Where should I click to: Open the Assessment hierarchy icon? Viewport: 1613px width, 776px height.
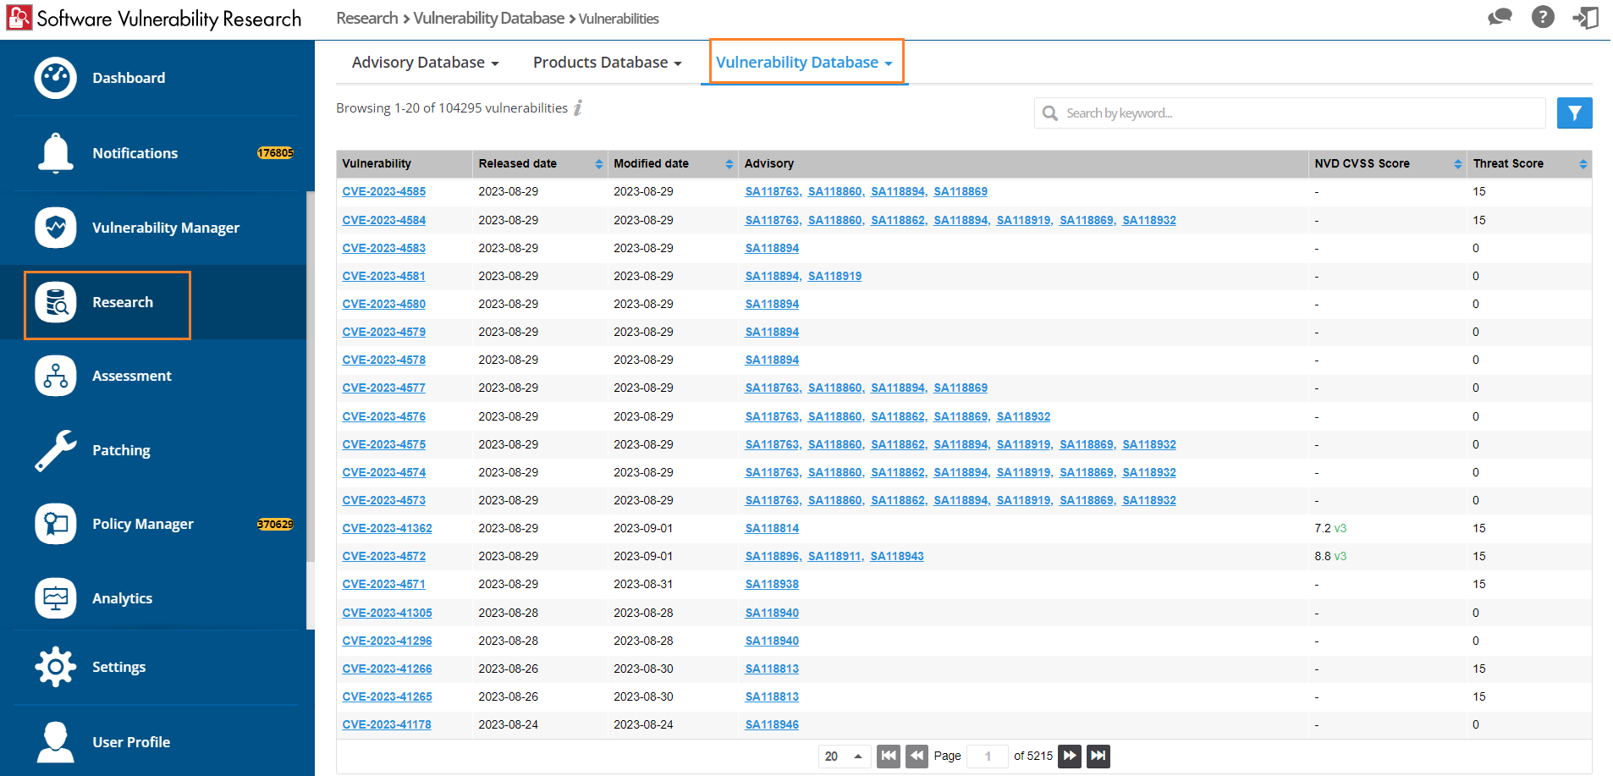56,376
